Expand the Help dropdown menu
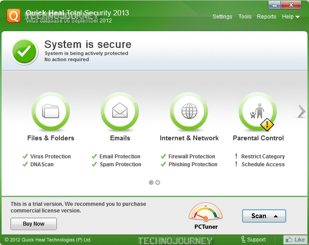 pyautogui.click(x=291, y=17)
